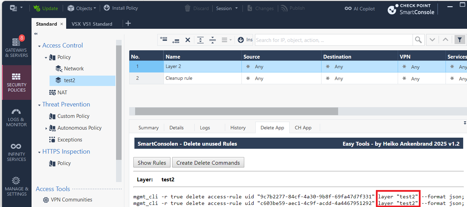The width and height of the screenshot is (467, 207).
Task: Collapse the bottom pane with the small arrow
Action: pyautogui.click(x=465, y=123)
